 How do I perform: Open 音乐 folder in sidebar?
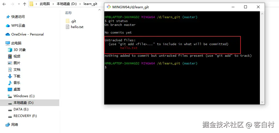tap(17, 83)
